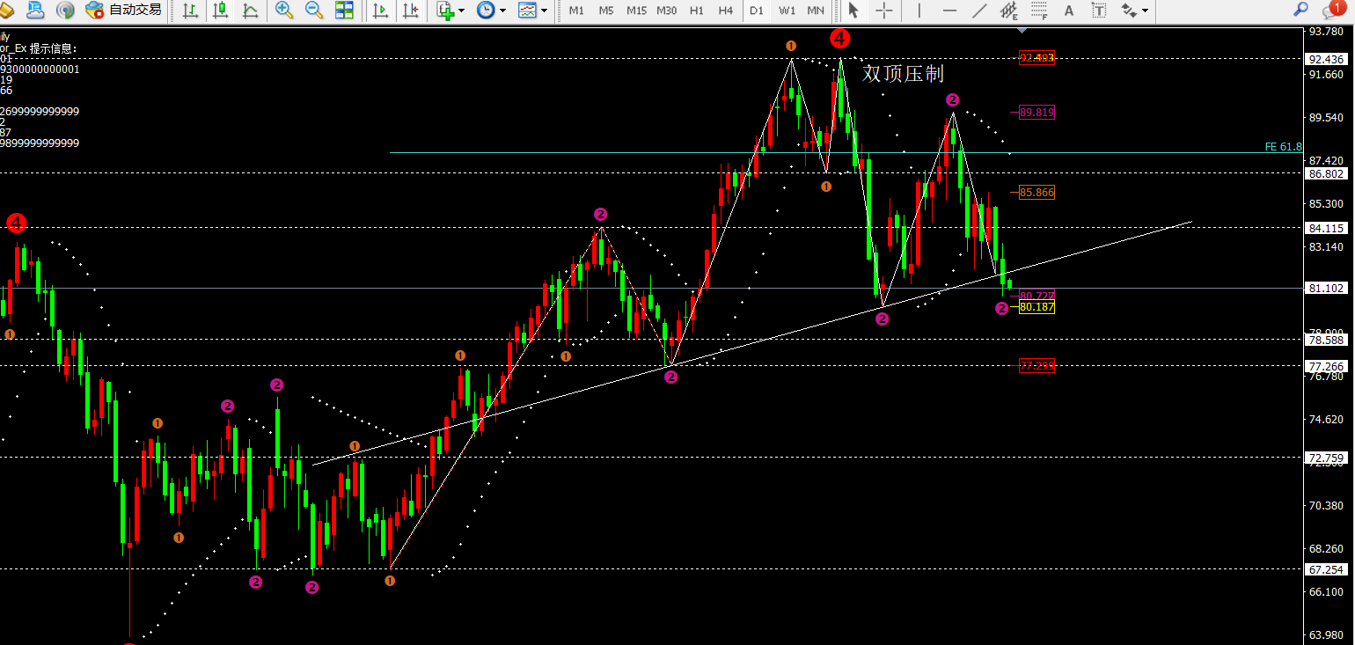Select the text label tool
The height and width of the screenshot is (645, 1355).
1099,11
